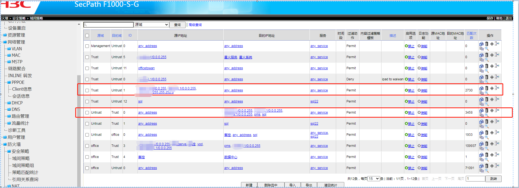Delete the office to Untrust policy
Screen dimensions: 519x188
487,166
